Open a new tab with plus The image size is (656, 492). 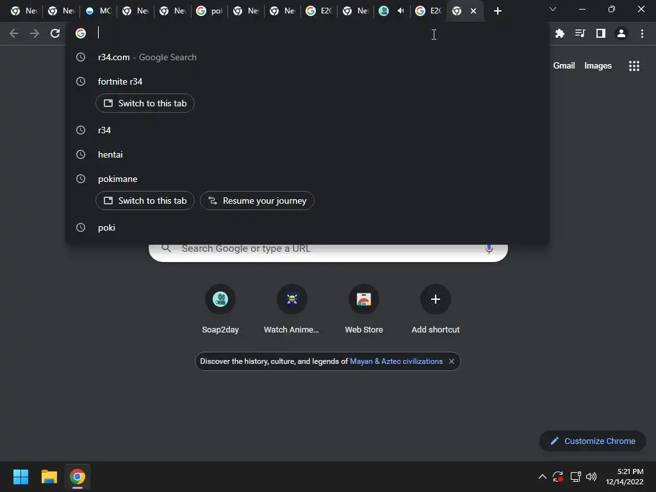(x=497, y=11)
